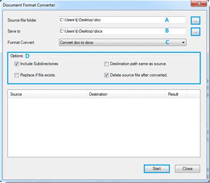Browse for the source file folder
The height and width of the screenshot is (183, 210).
click(x=196, y=21)
